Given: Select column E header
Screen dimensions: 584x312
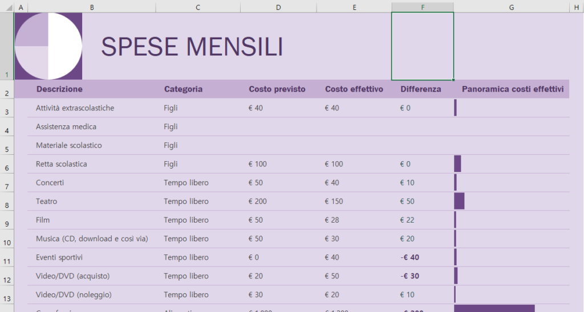Looking at the screenshot, I should point(354,7).
